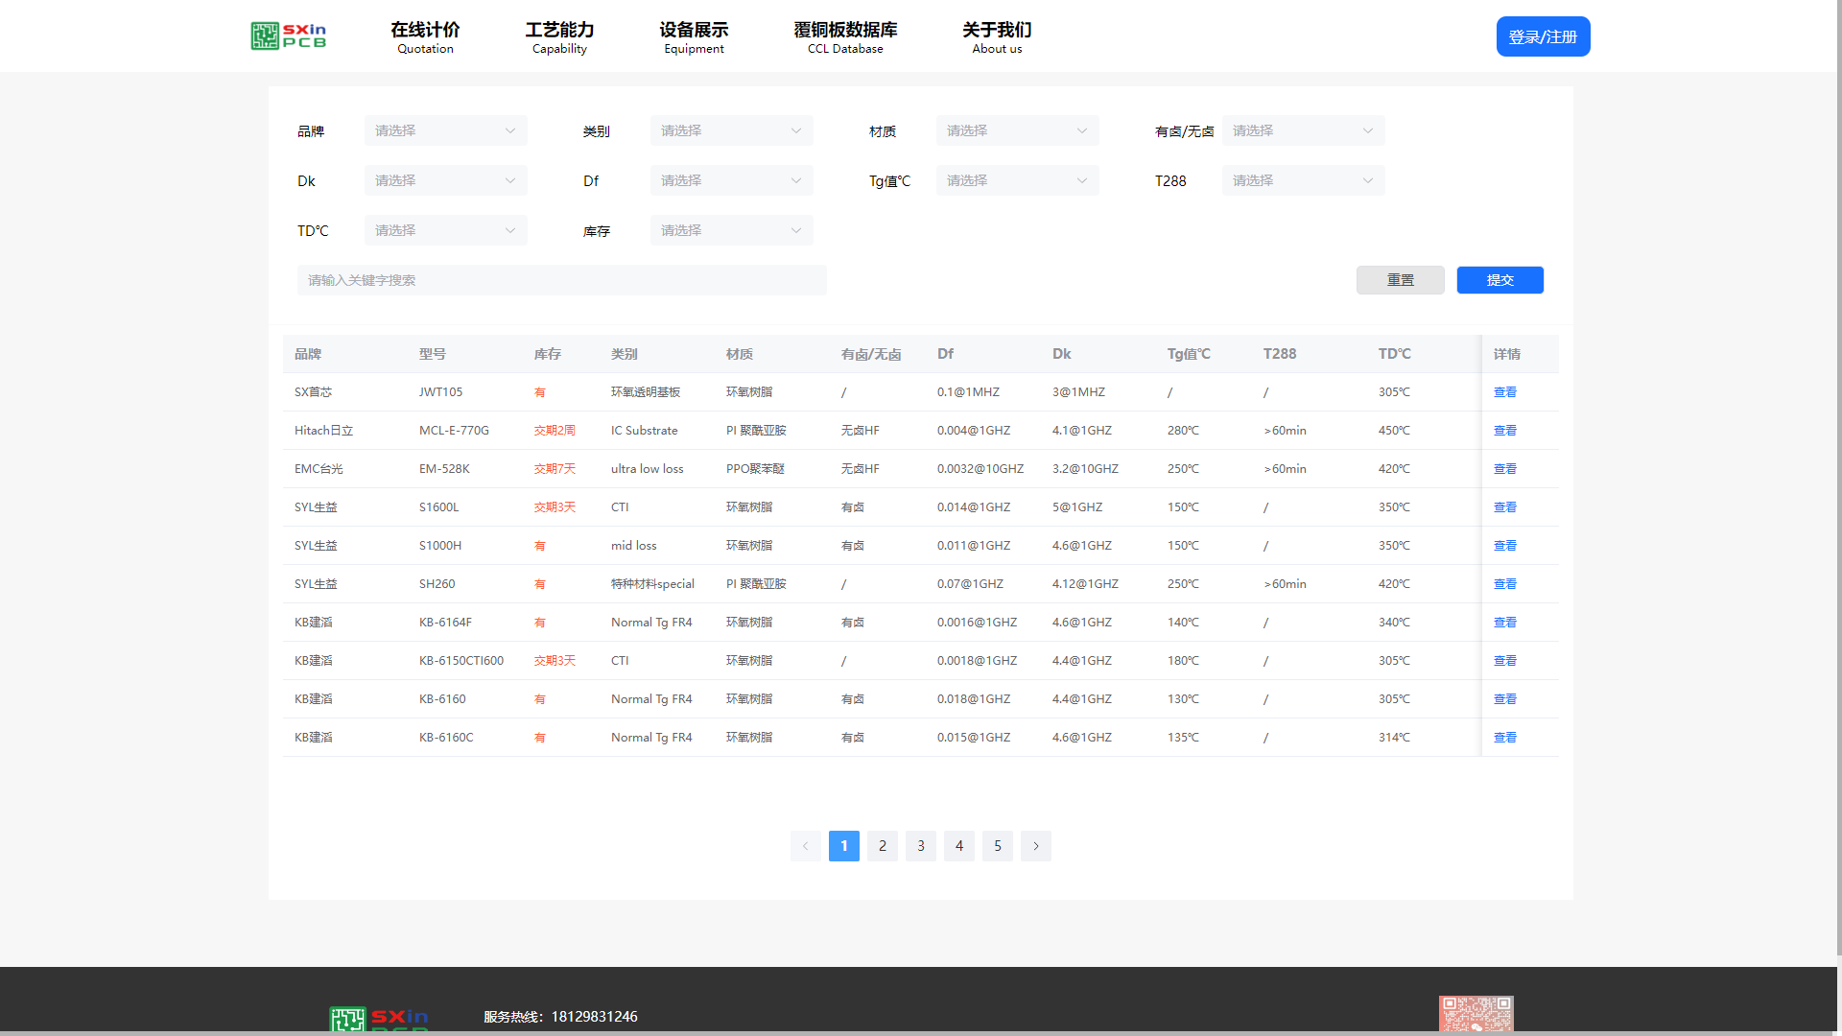The height and width of the screenshot is (1036, 1842).
Task: Click the keyword search input field
Action: pos(561,280)
